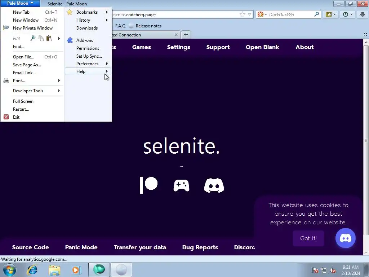Click the Discord logo under selenite title
The width and height of the screenshot is (369, 277).
[x=214, y=185]
